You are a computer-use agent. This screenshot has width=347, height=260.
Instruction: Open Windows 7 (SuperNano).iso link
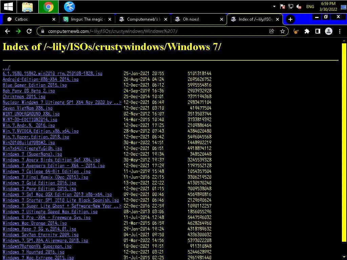click(32, 154)
